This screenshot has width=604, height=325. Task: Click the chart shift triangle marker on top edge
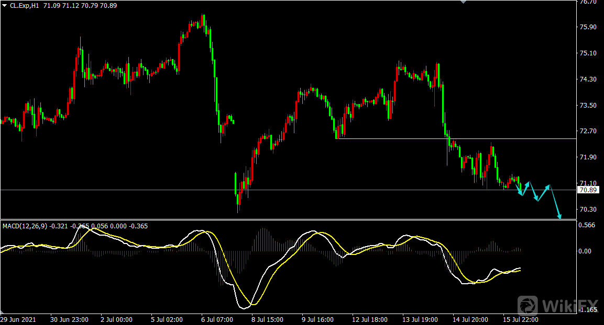(463, 2)
